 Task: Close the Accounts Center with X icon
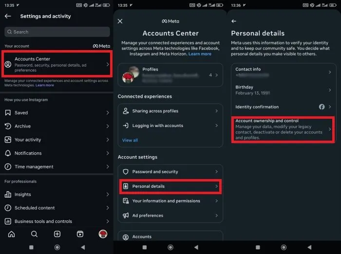point(120,21)
